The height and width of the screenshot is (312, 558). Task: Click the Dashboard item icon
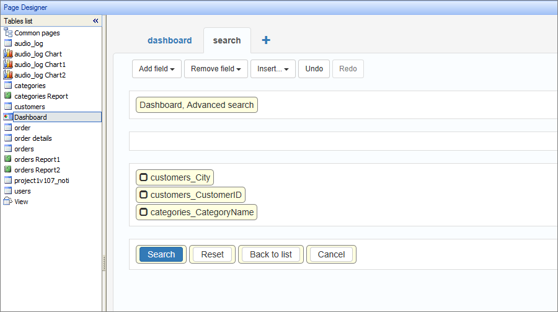[x=8, y=117]
